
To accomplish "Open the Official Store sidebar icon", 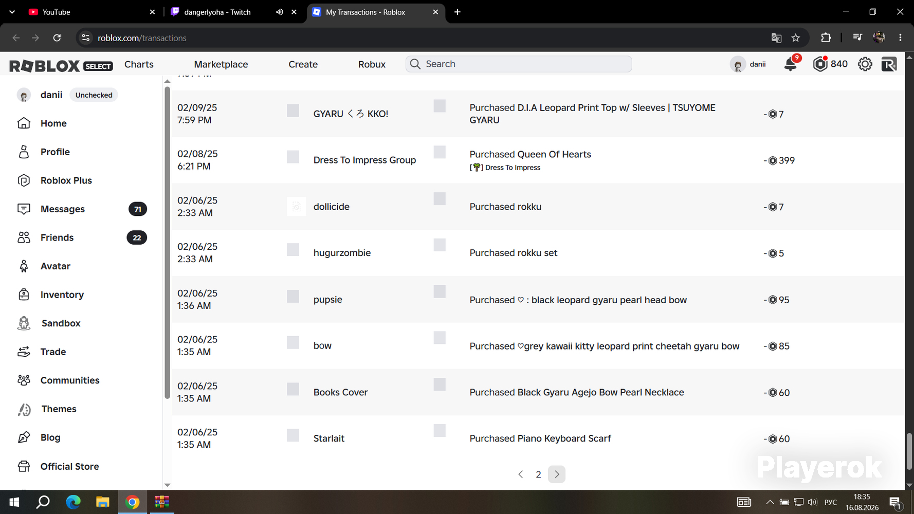I will tap(24, 466).
